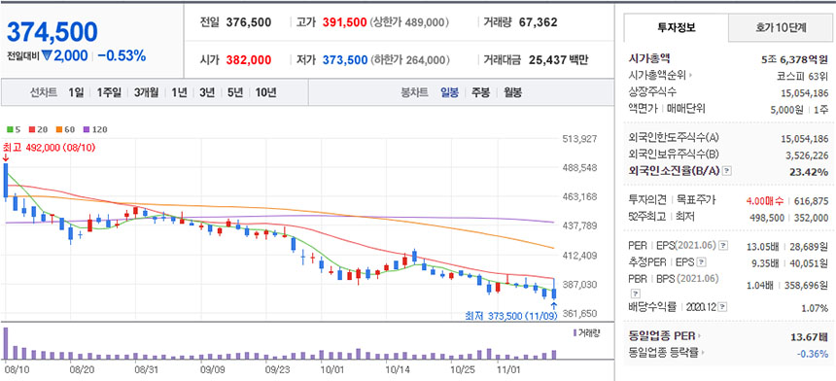Click the blue 최저 arrow marker
The image size is (836, 381).
(554, 305)
